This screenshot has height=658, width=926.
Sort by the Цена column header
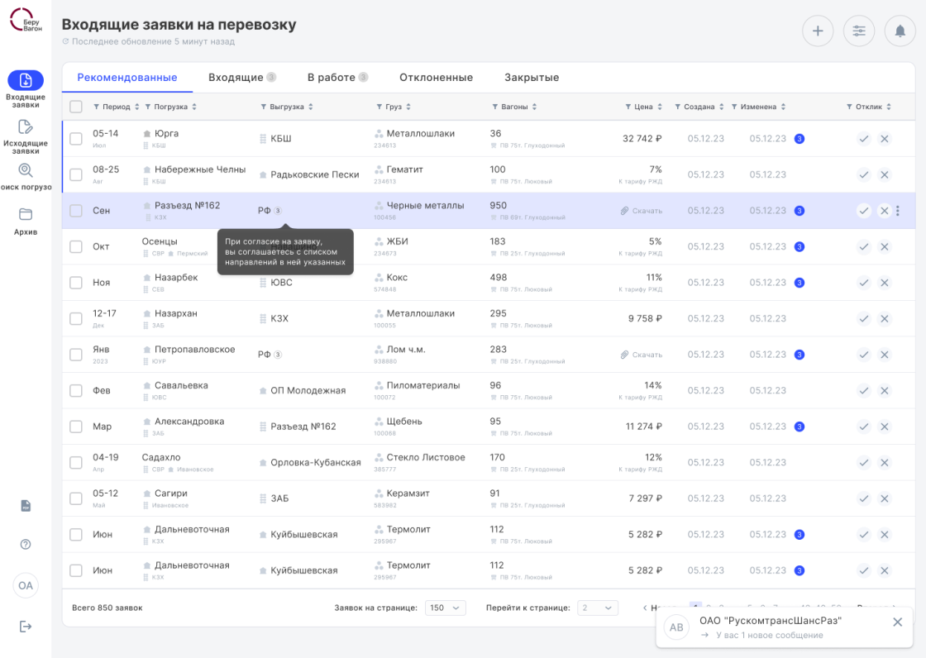(644, 107)
